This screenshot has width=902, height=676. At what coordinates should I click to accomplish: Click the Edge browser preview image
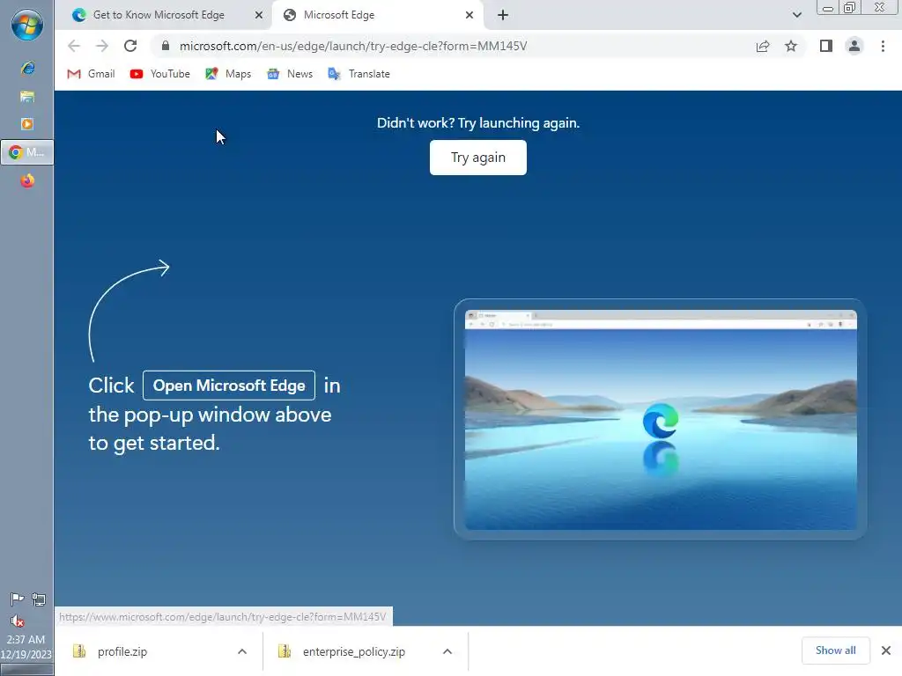tap(661, 419)
